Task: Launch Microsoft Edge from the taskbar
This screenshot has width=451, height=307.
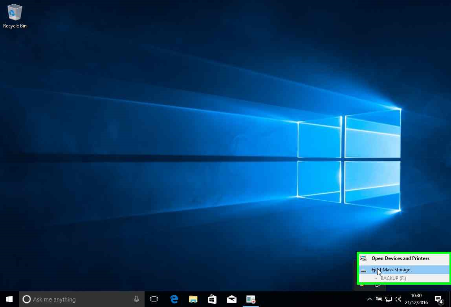Action: coord(174,299)
